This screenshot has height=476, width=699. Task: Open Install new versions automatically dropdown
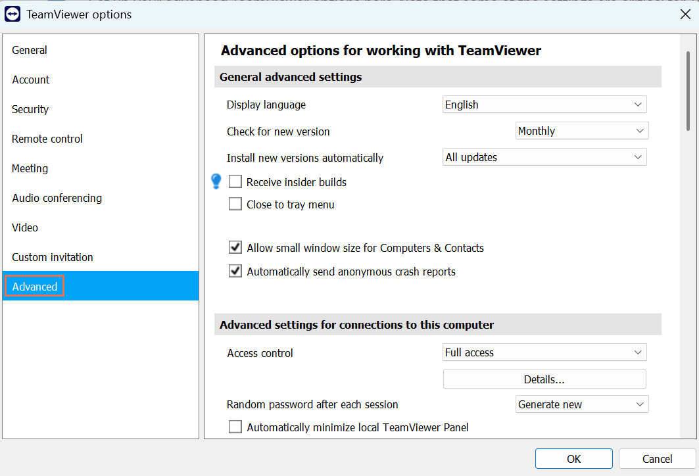(544, 157)
